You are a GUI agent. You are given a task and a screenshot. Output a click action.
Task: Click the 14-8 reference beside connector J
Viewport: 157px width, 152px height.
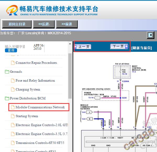pos(83,112)
